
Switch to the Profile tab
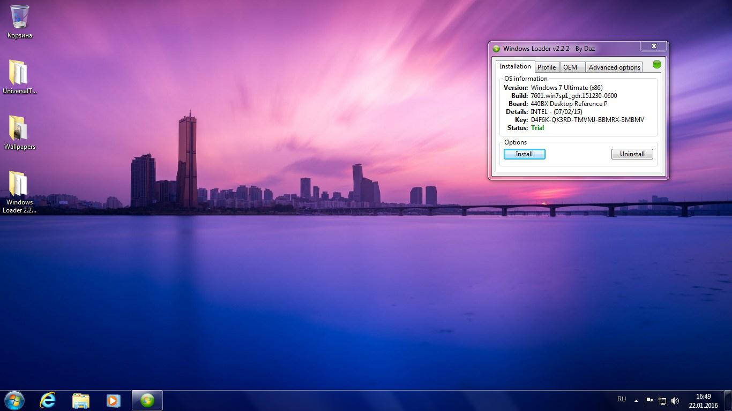coord(547,67)
